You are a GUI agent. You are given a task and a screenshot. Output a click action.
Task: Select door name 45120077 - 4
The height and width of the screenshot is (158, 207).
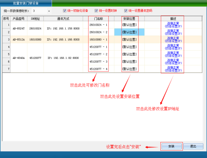click(99, 69)
